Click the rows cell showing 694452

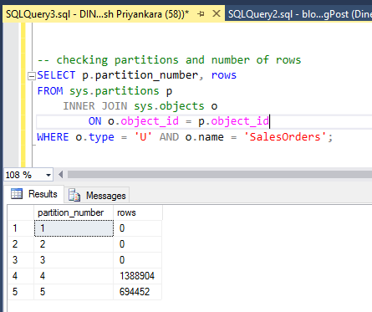pyautogui.click(x=138, y=292)
